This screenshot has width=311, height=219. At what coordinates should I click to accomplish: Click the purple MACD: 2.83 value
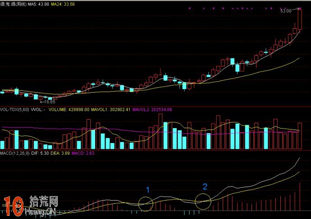pyautogui.click(x=83, y=153)
